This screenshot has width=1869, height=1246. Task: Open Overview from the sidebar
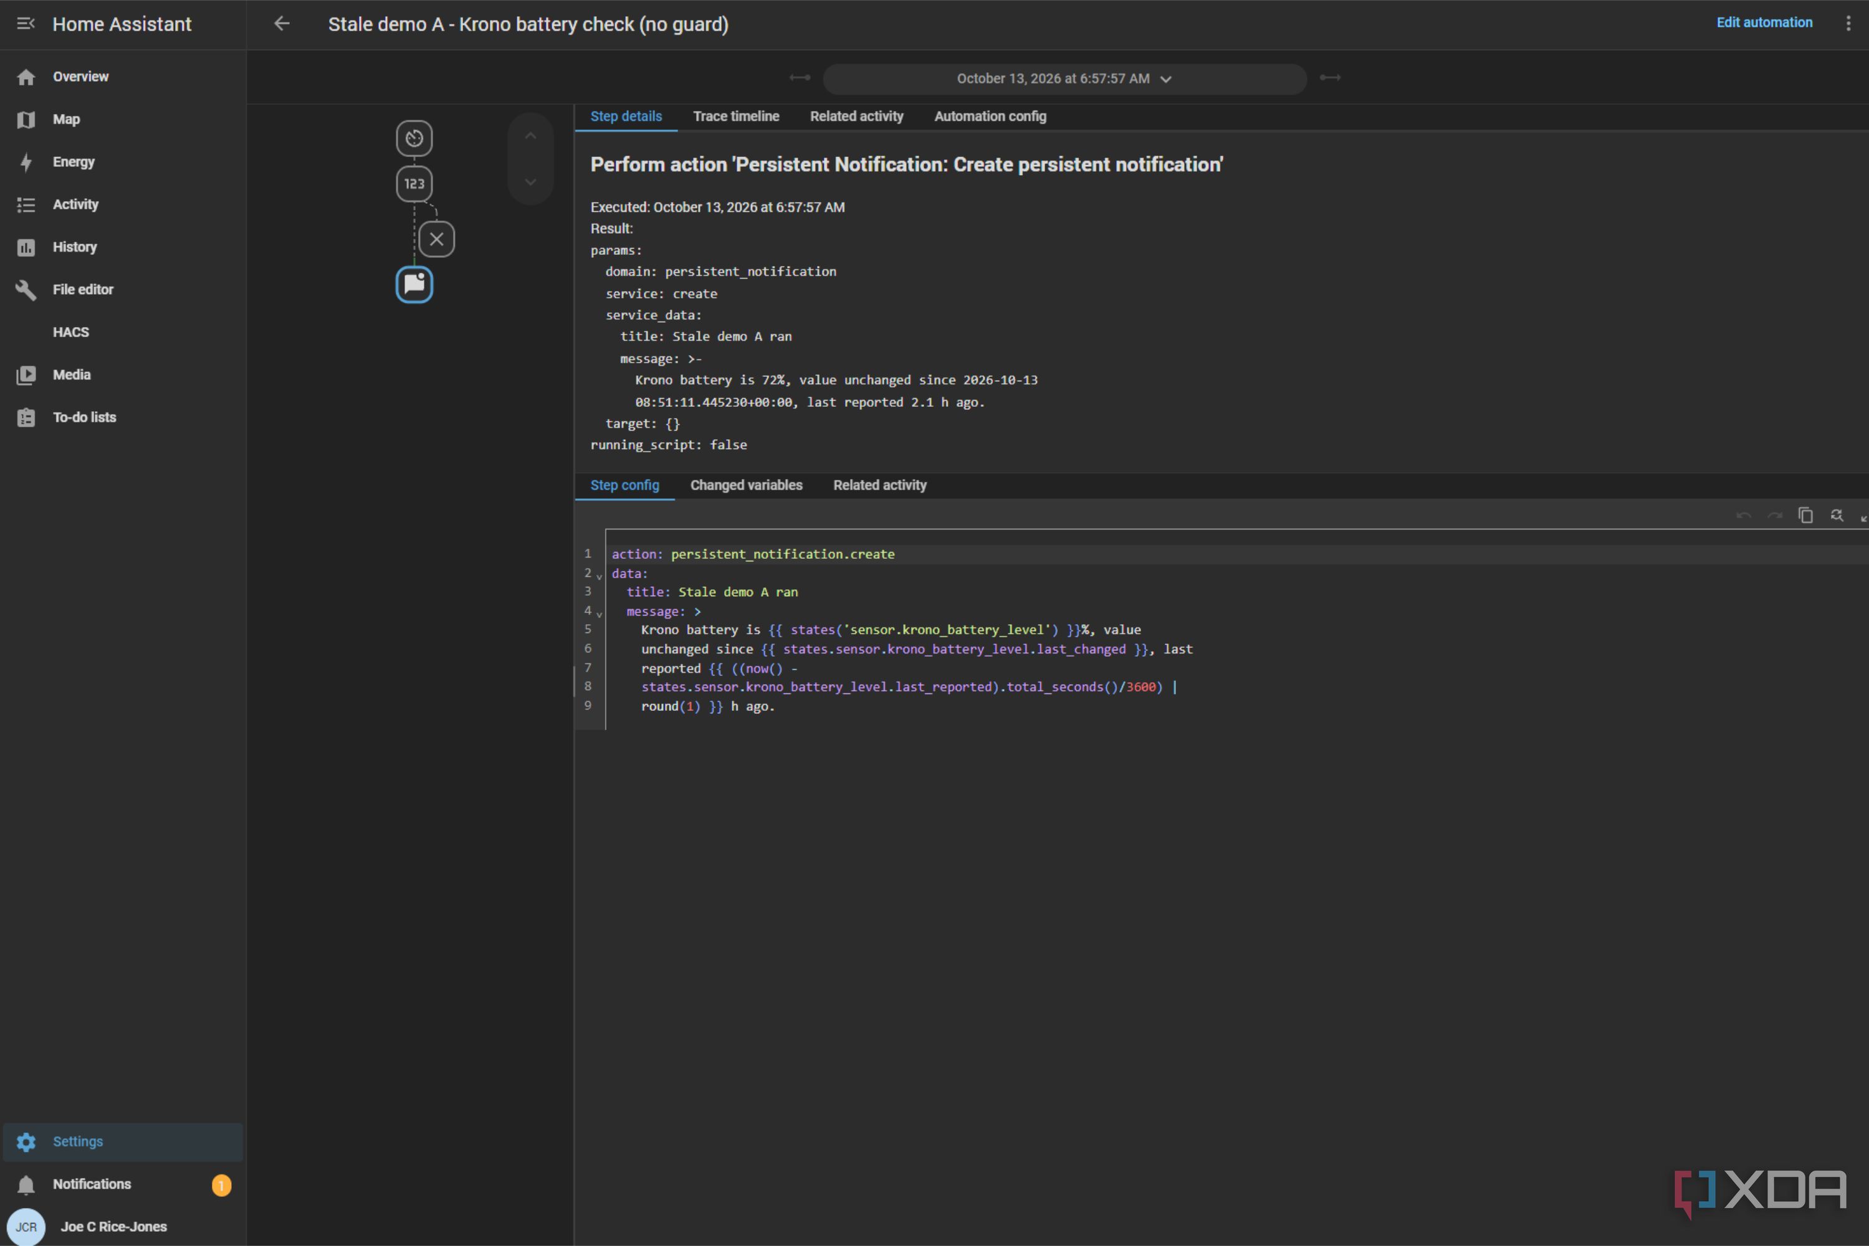(122, 77)
